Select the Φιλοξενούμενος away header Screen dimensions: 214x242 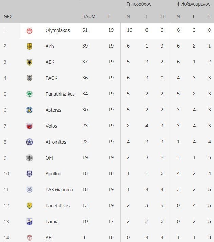[x=193, y=4]
